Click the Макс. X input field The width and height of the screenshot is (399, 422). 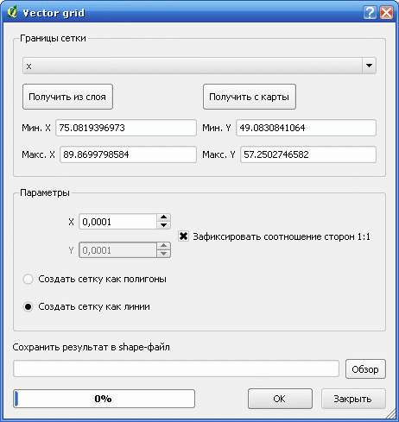coord(128,154)
